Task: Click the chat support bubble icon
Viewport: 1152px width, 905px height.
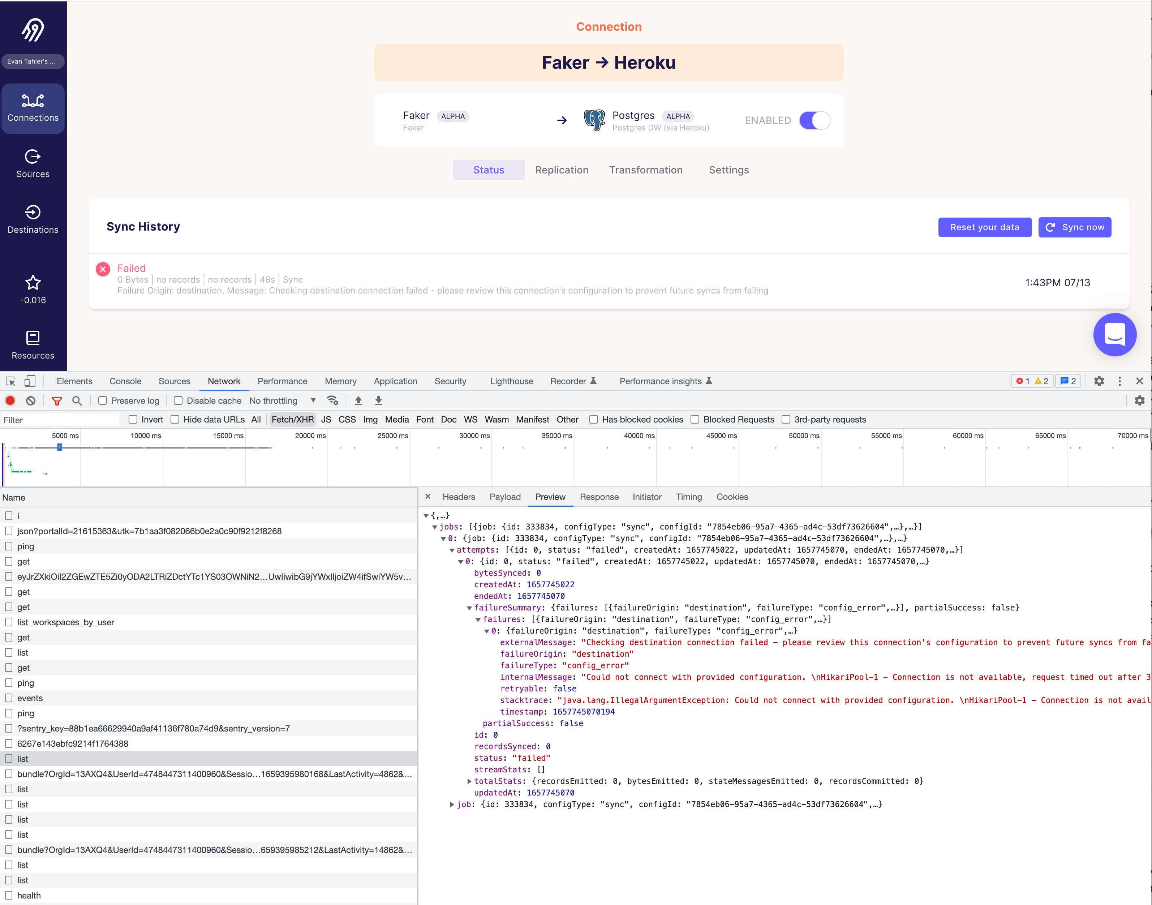Action: [x=1114, y=334]
